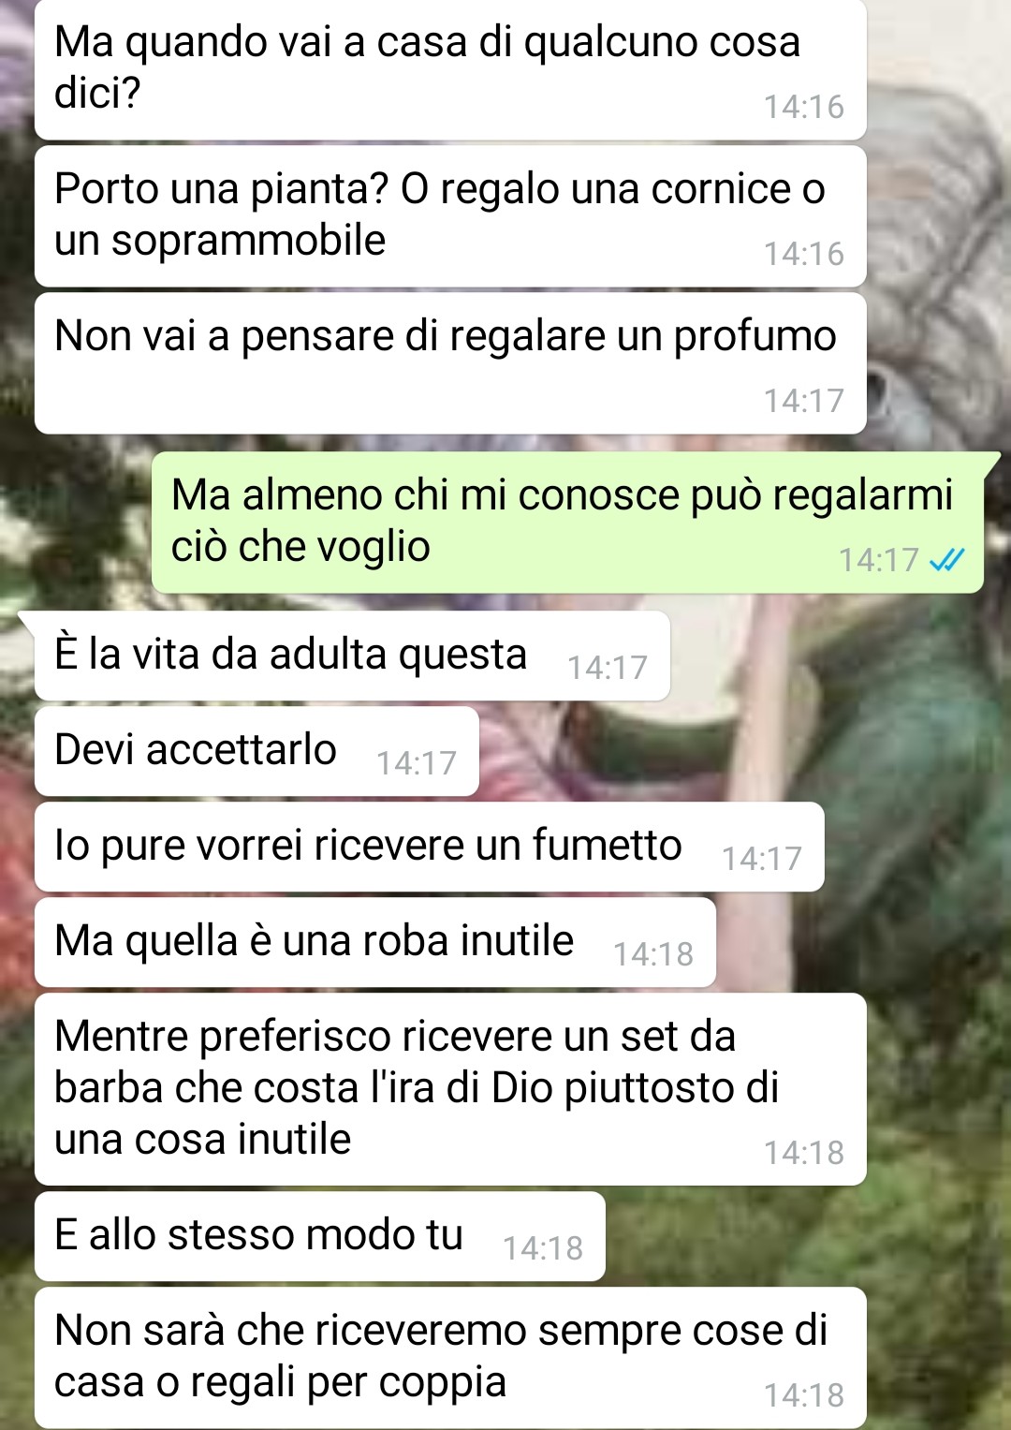The width and height of the screenshot is (1011, 1430).
Task: Tap the 'Porto una pianta?' message bubble
Action: 450,216
